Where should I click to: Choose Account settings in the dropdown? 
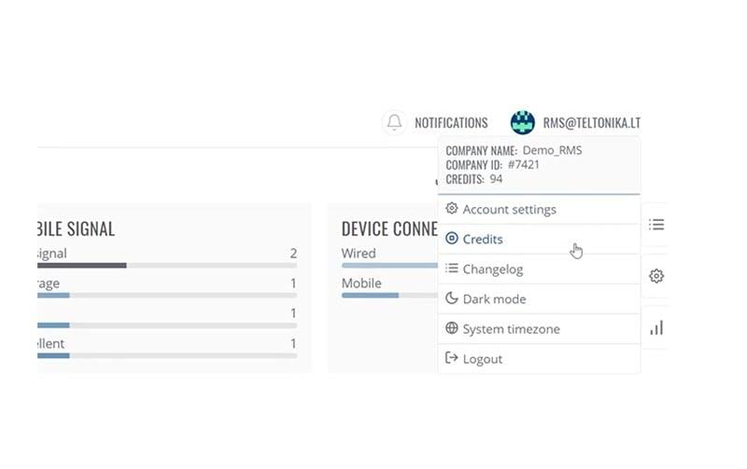coord(509,210)
